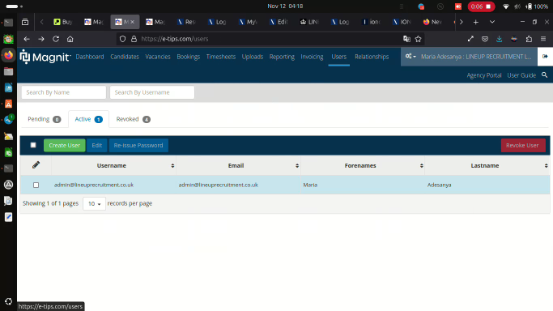
Task: Click the logout icon next to the account name
Action: coord(545,57)
